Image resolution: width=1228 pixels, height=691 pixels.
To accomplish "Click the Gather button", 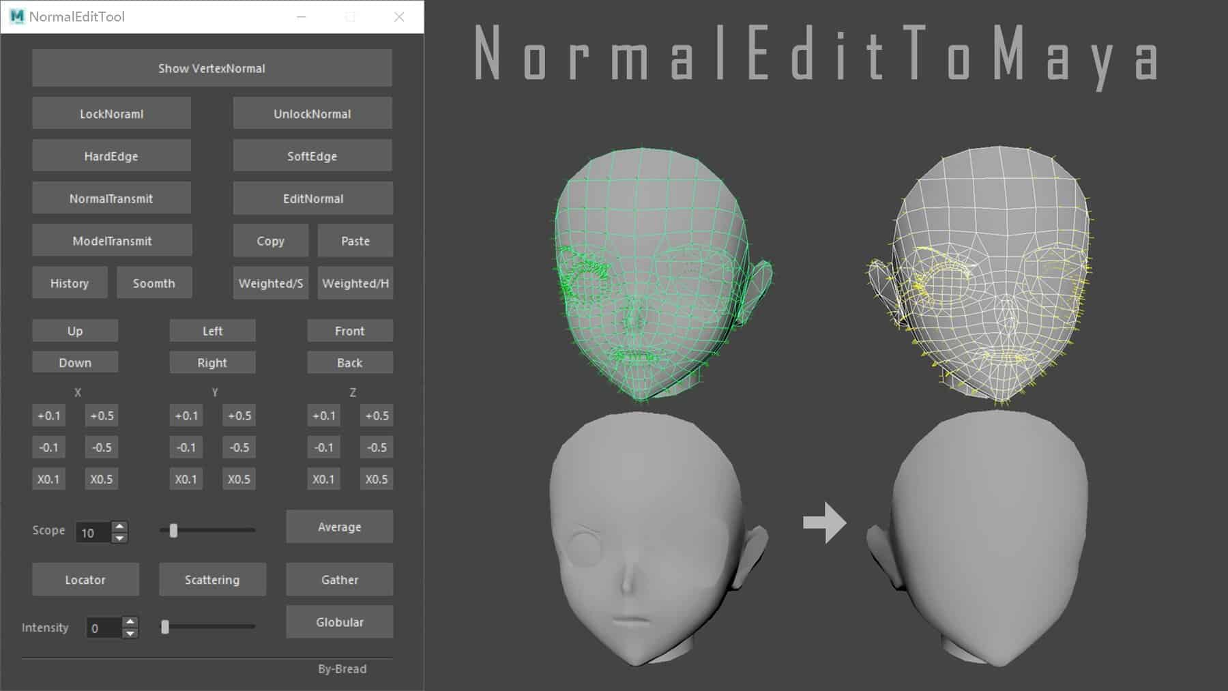I will coord(340,580).
